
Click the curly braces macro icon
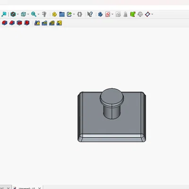pyautogui.click(x=80, y=14)
